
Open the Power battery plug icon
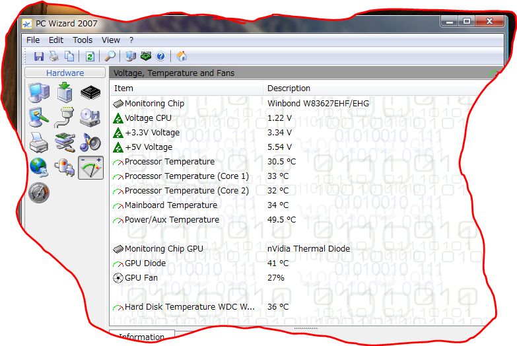point(65,168)
